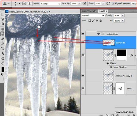Screen dimensions: 137x116
Task: Select the Rectangular Marquee tool
Action: (x=3, y=14)
